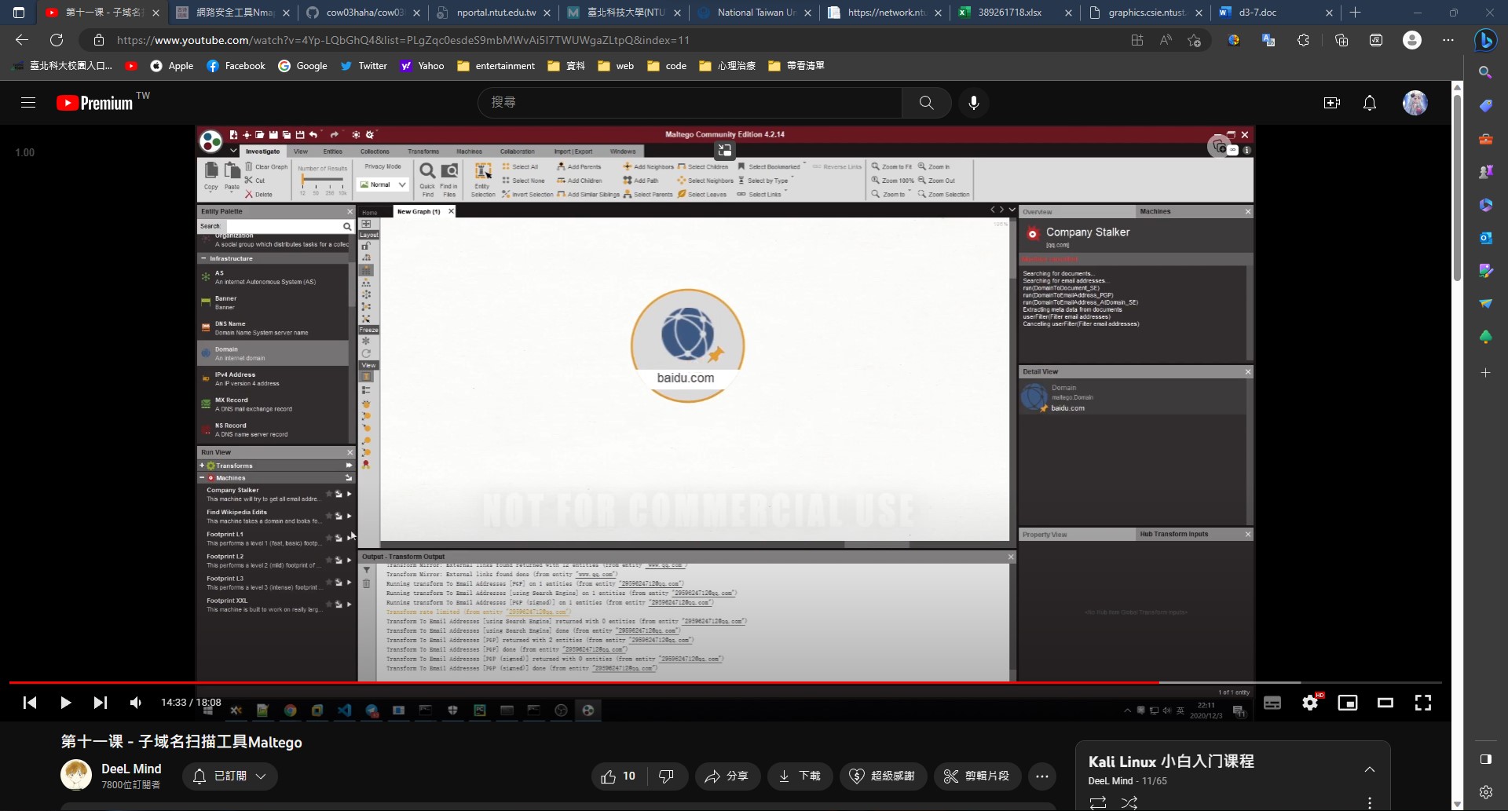Click the Create video icon
The height and width of the screenshot is (811, 1508).
(1332, 103)
